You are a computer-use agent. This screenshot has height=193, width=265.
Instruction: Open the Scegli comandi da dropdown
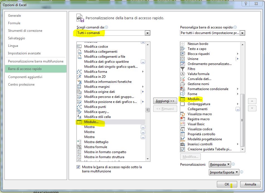coord(147,33)
